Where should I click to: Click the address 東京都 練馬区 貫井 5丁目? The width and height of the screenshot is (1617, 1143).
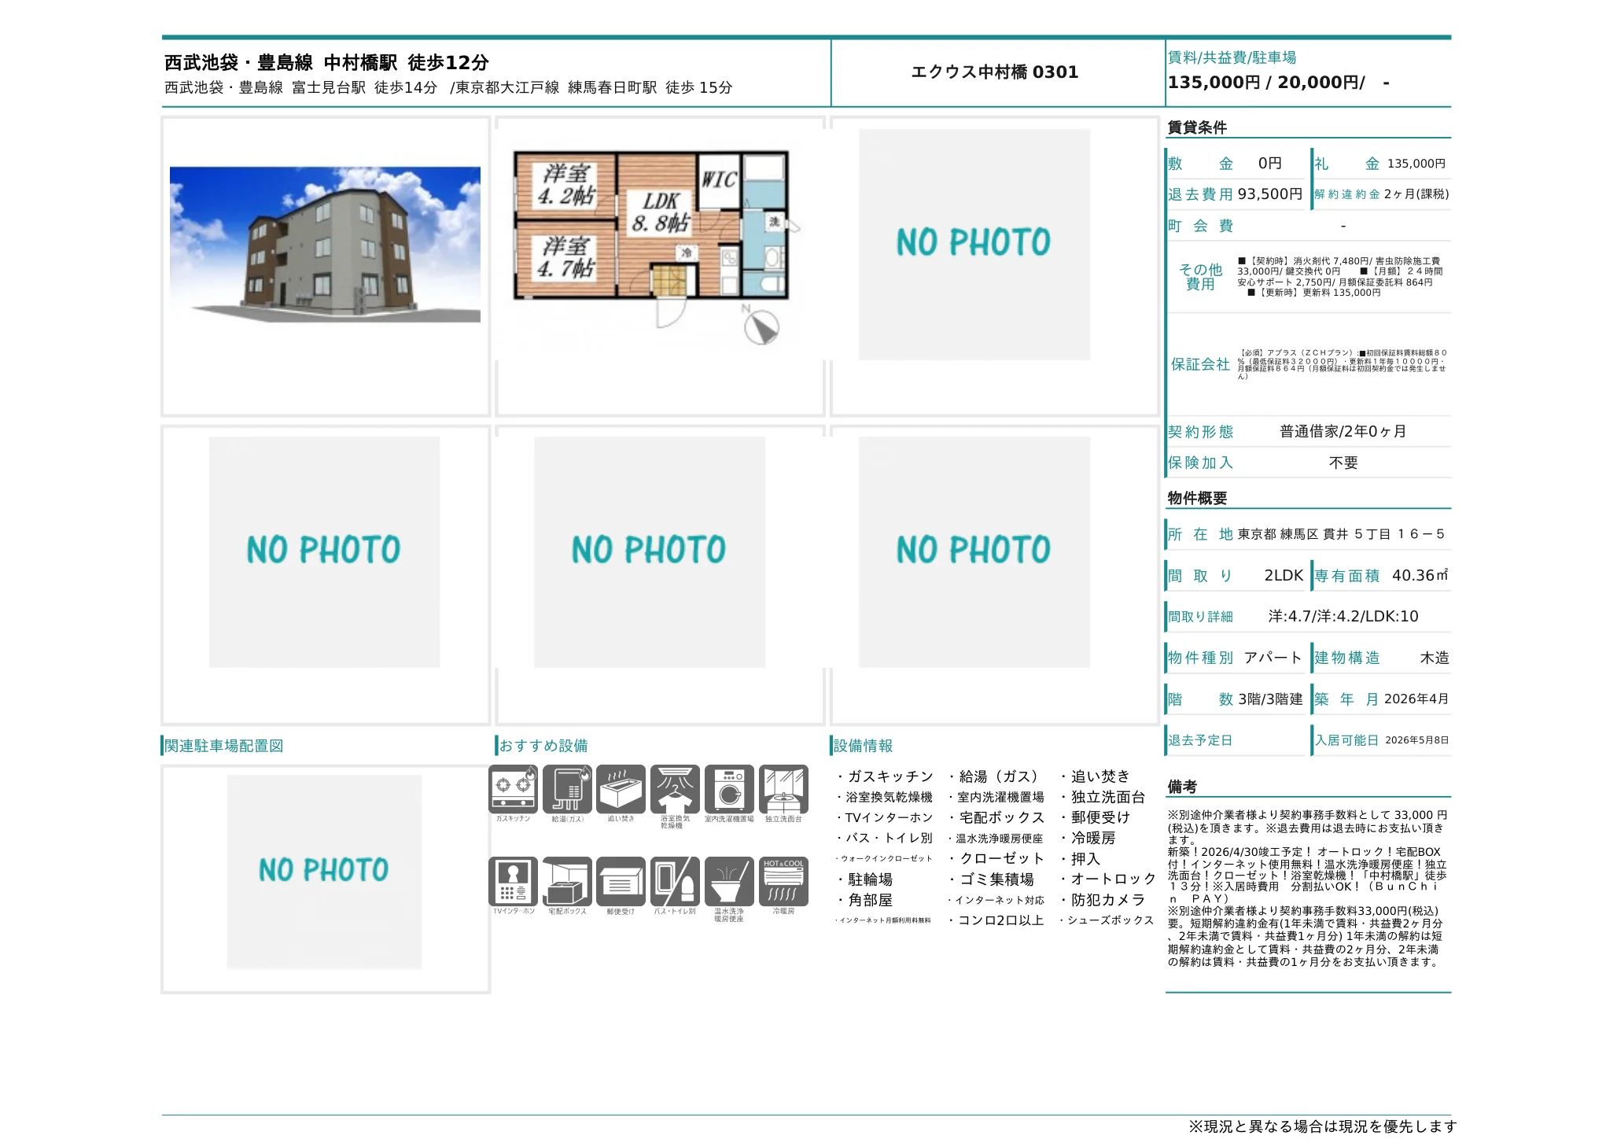tap(1341, 534)
